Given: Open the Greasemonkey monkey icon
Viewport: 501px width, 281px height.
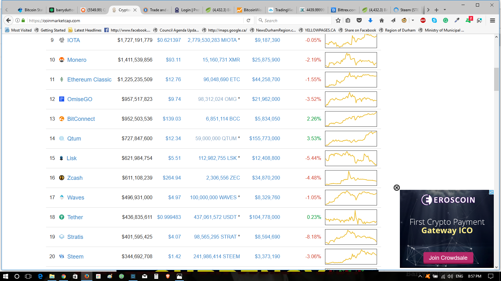Looking at the screenshot, I should coord(404,20).
